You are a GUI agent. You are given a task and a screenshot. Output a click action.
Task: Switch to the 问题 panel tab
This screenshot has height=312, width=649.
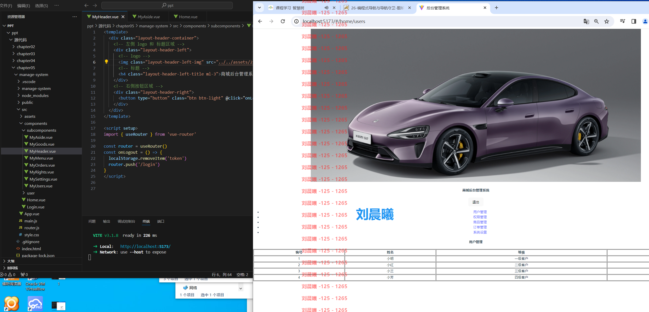tap(92, 221)
